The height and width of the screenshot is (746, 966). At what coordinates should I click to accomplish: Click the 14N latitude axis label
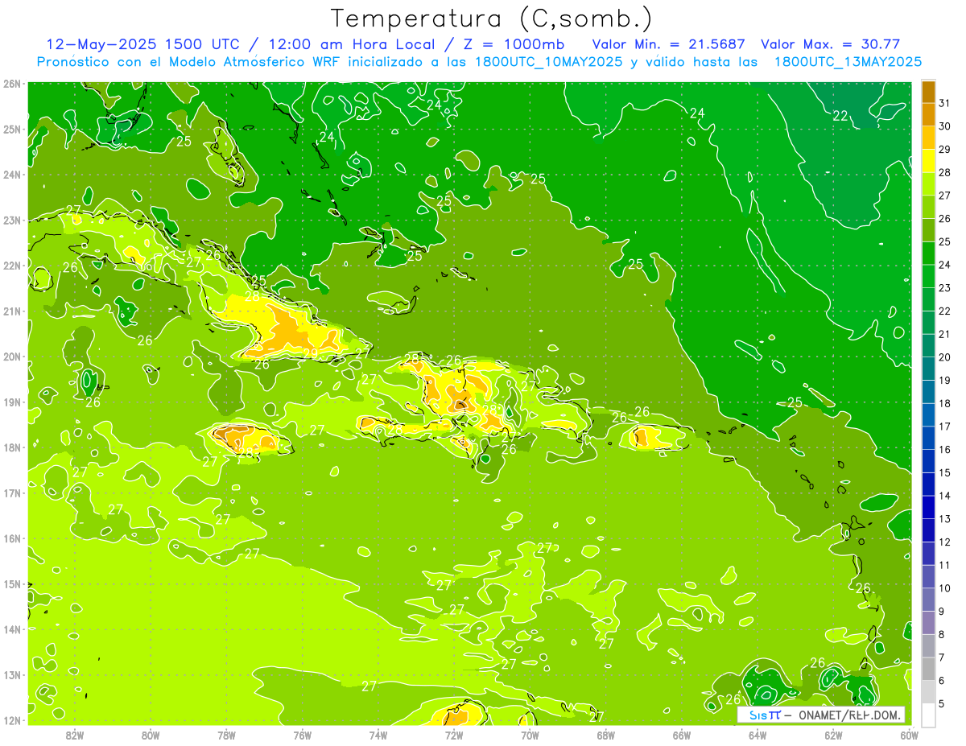[x=13, y=629]
